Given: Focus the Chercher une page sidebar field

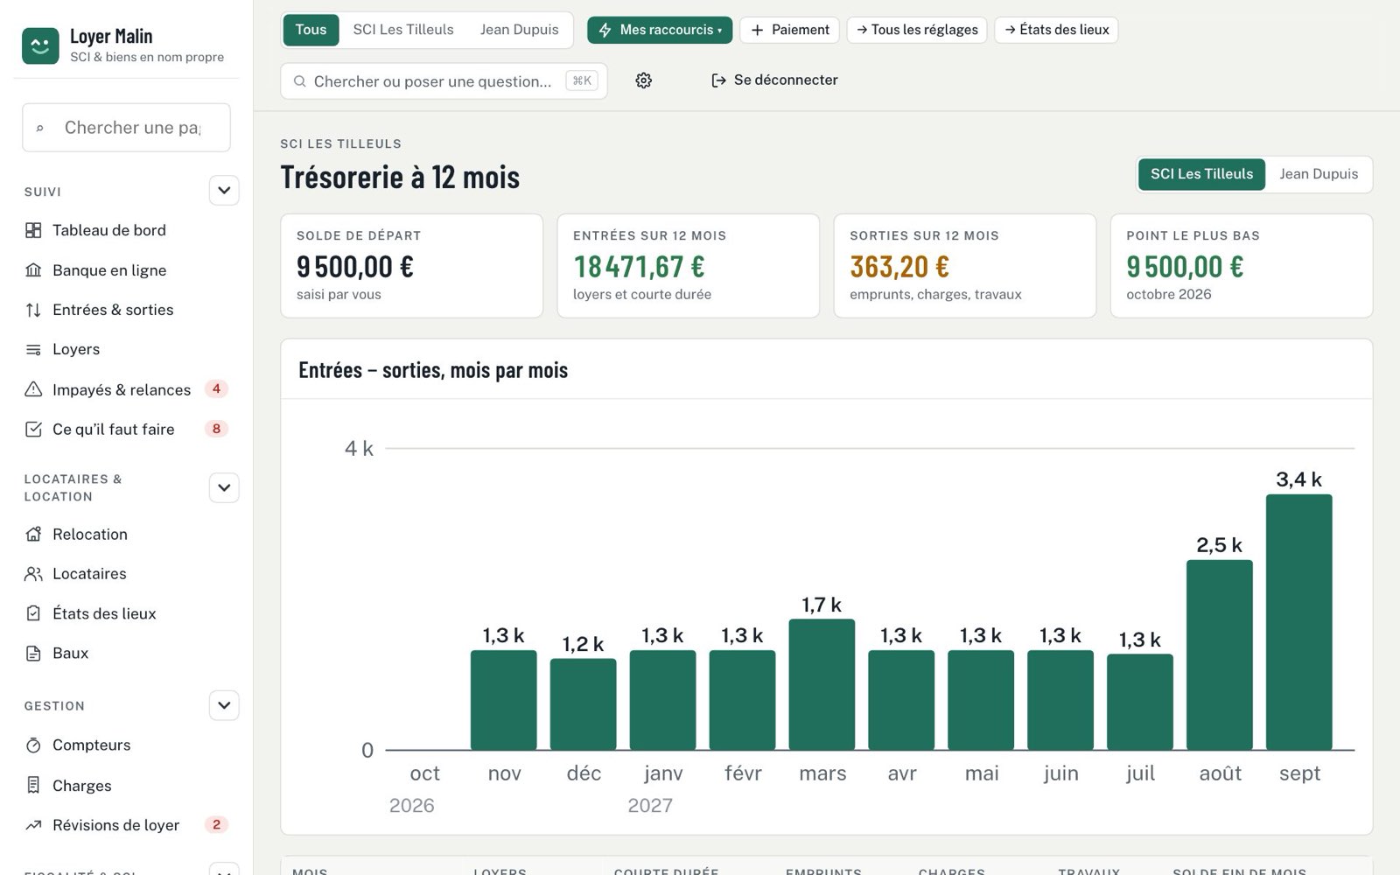Looking at the screenshot, I should [x=126, y=128].
